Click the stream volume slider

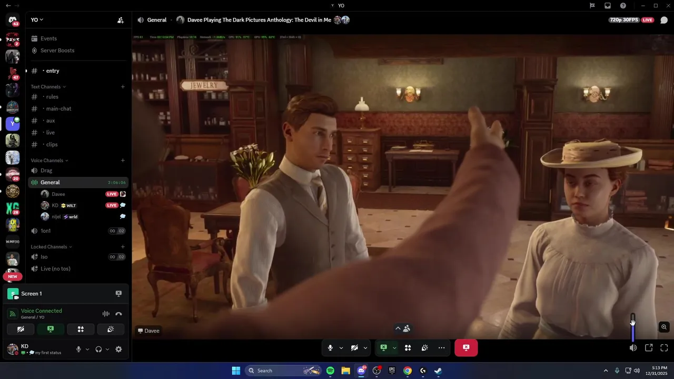click(633, 328)
